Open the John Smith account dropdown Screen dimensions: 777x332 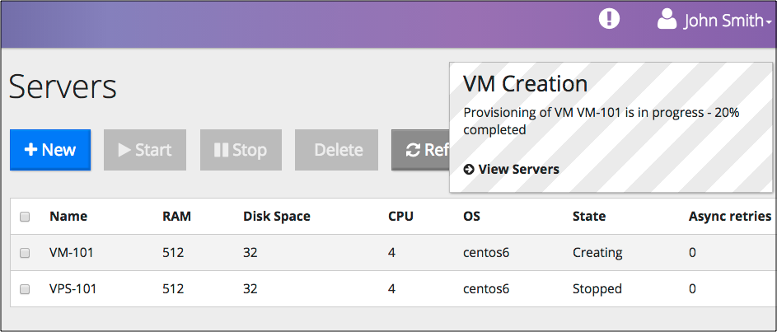725,21
